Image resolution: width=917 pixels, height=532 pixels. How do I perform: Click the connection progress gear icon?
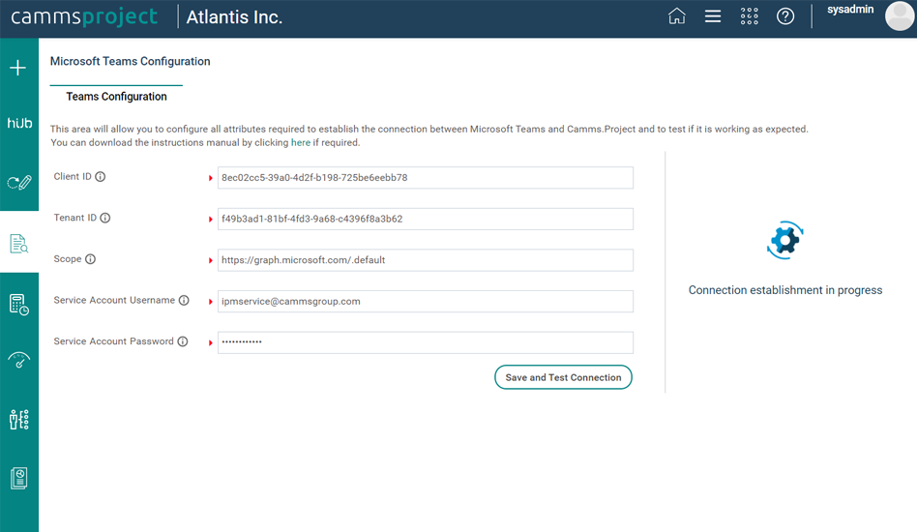[784, 240]
